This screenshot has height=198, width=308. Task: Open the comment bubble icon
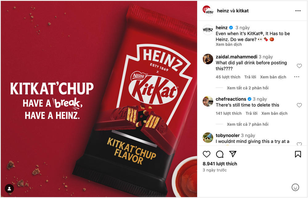(x=220, y=154)
